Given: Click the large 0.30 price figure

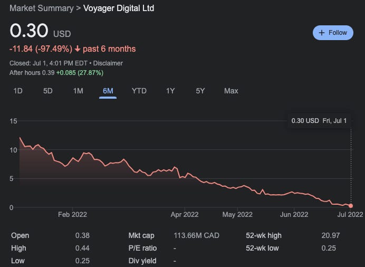Looking at the screenshot, I should pos(29,31).
